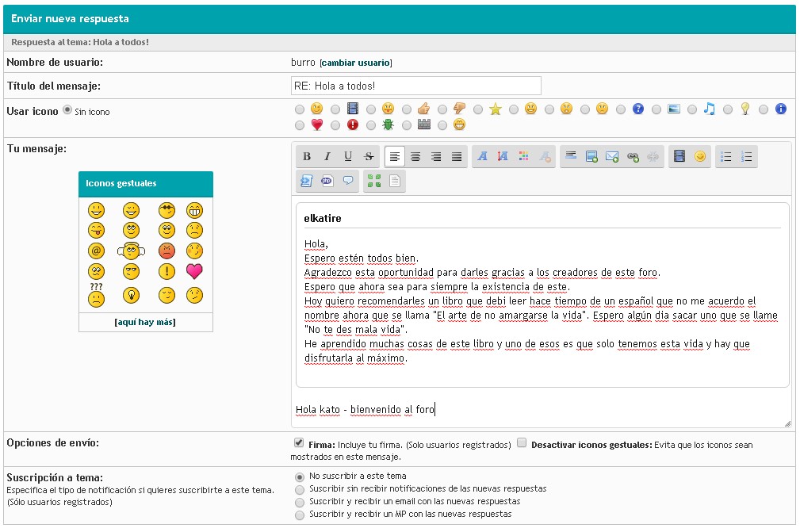Screen dimensions: 800x532
Task: Click the 'Título del mensaje' text field
Action: (416, 86)
